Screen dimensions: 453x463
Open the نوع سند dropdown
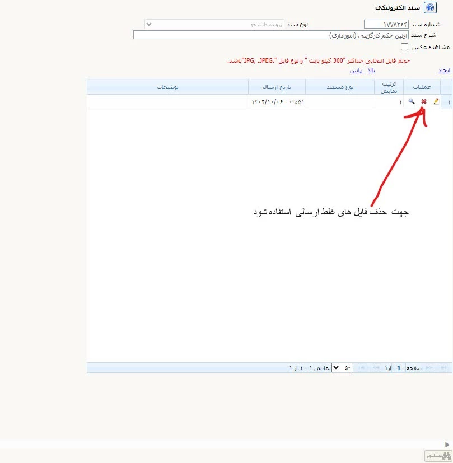[x=214, y=25]
